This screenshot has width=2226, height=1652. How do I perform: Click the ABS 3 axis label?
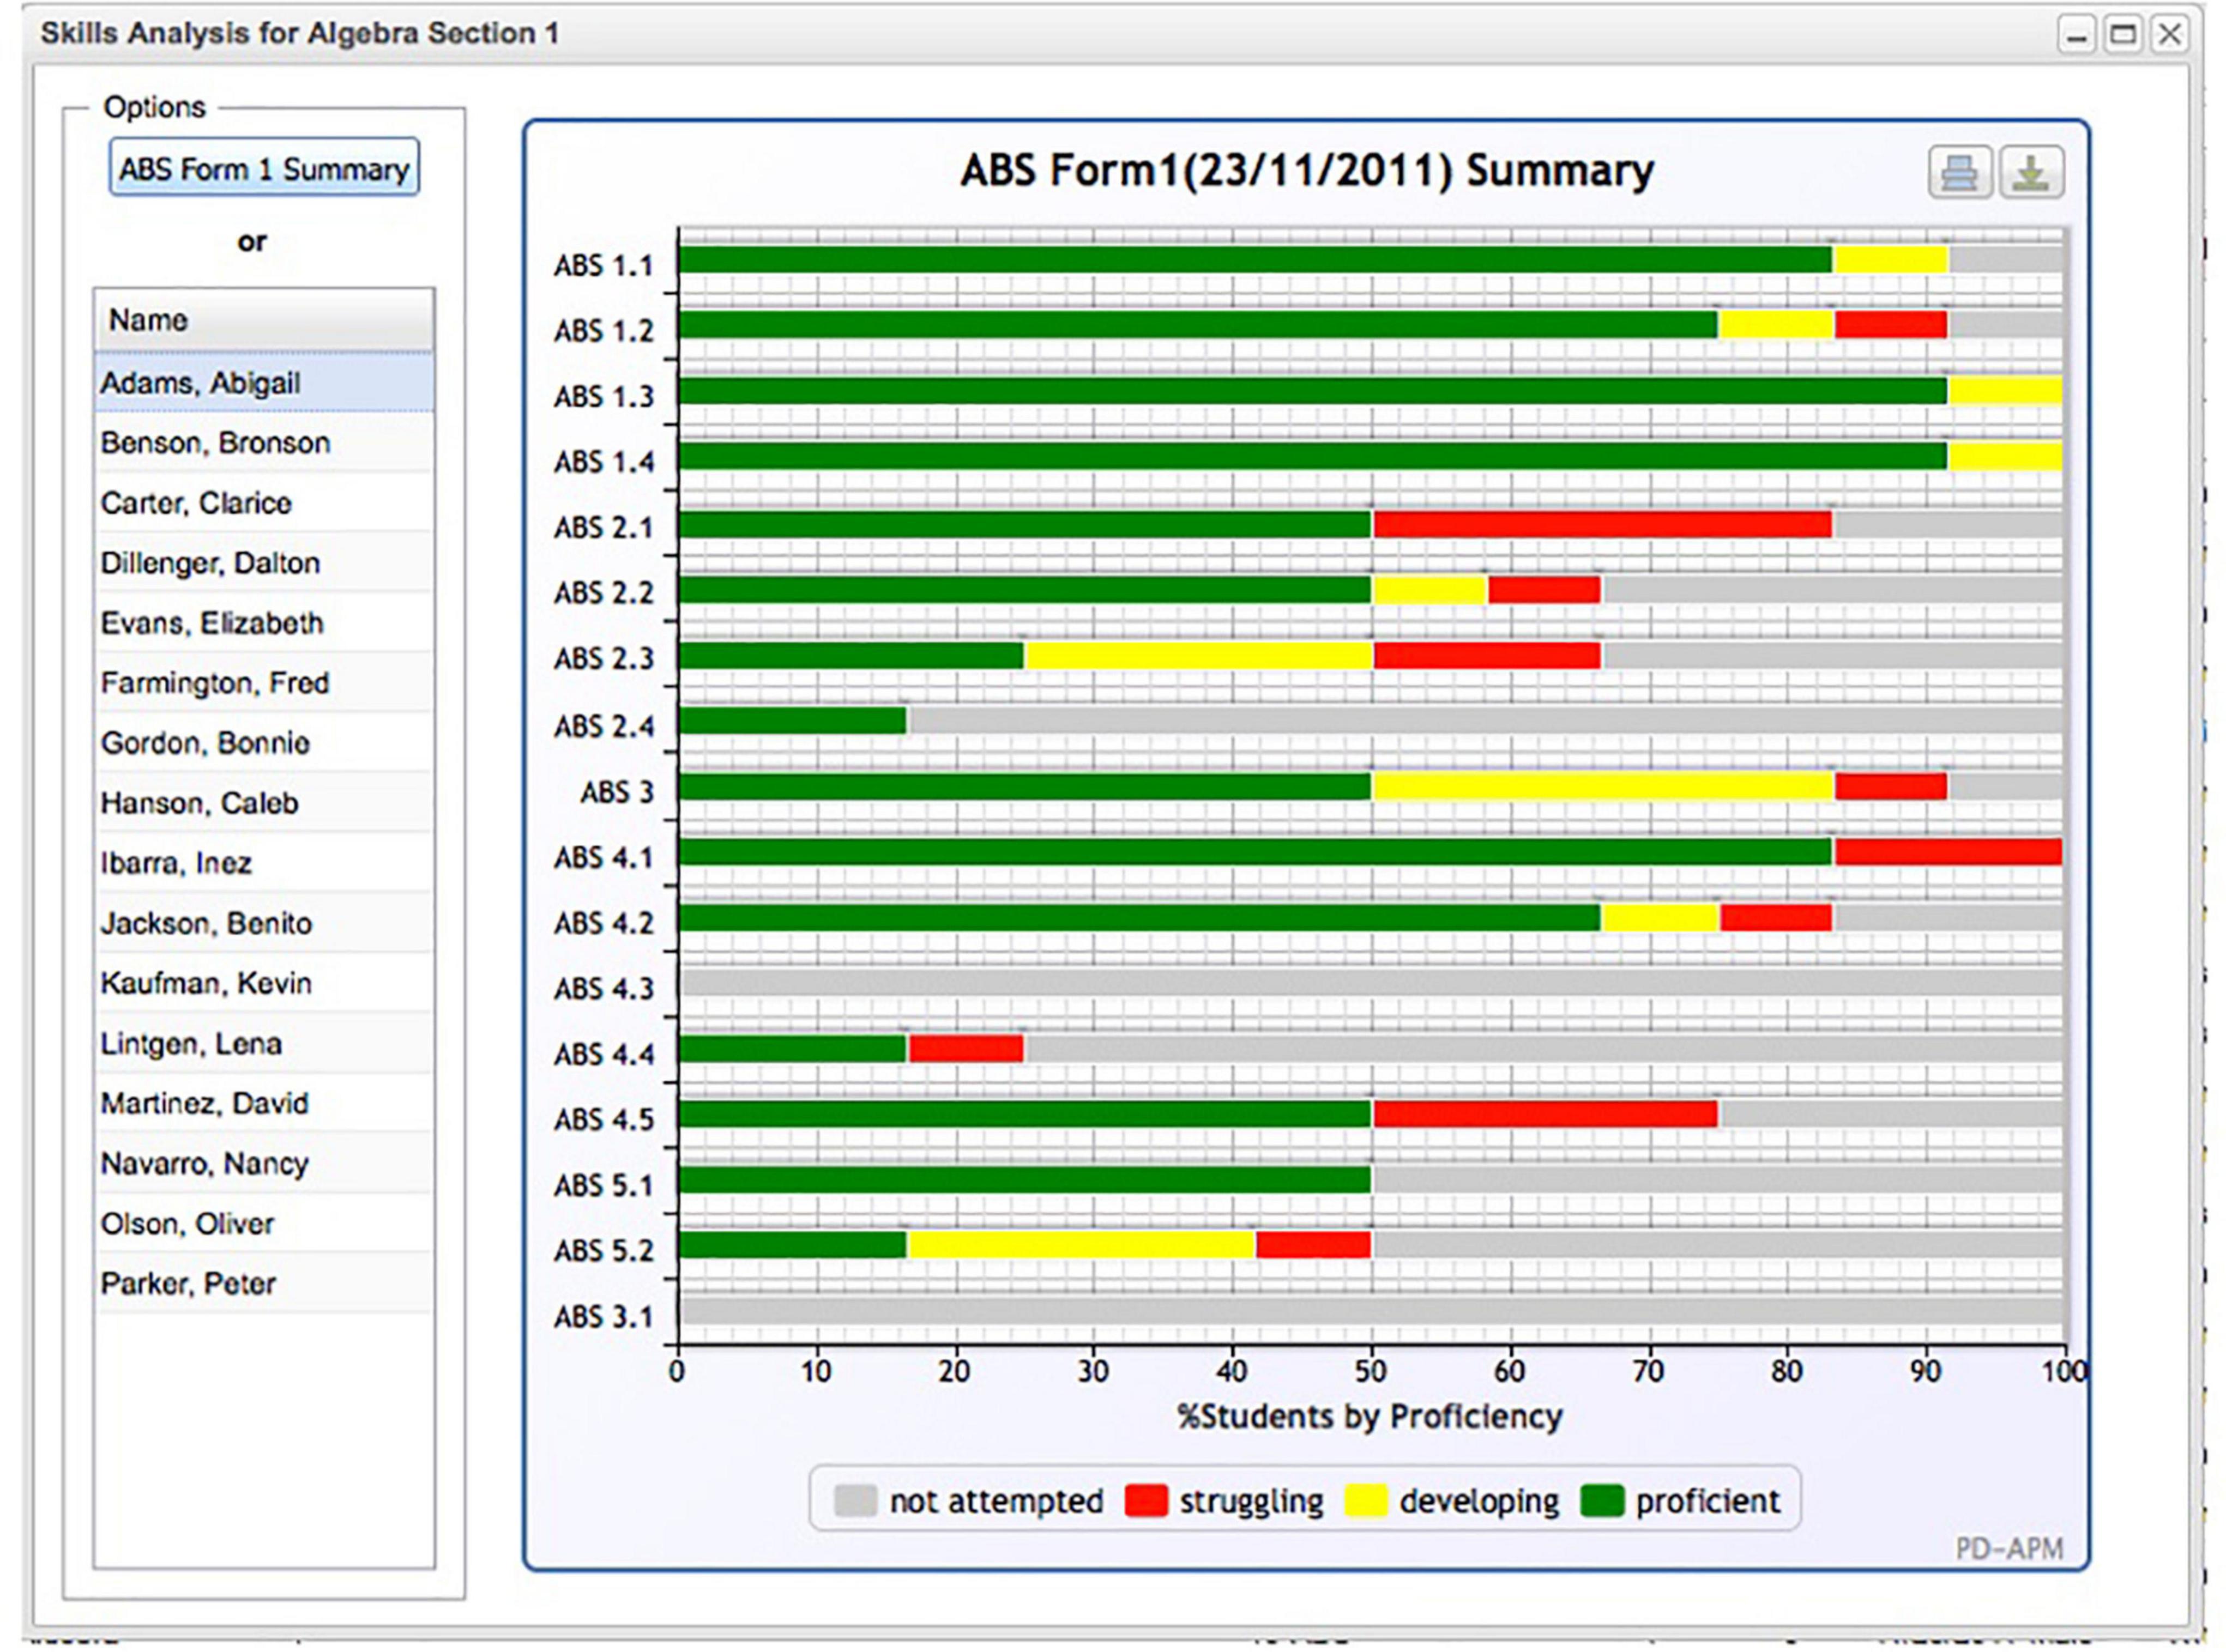coord(617,791)
